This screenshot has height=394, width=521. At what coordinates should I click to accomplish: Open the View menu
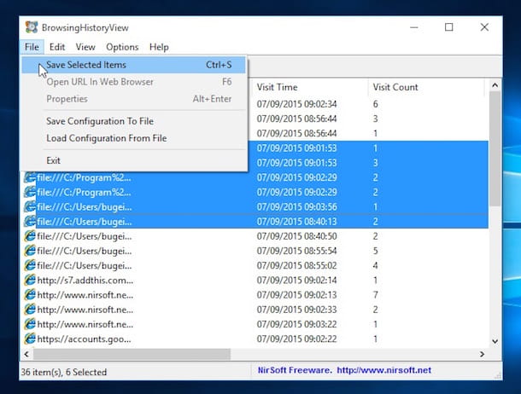[85, 47]
